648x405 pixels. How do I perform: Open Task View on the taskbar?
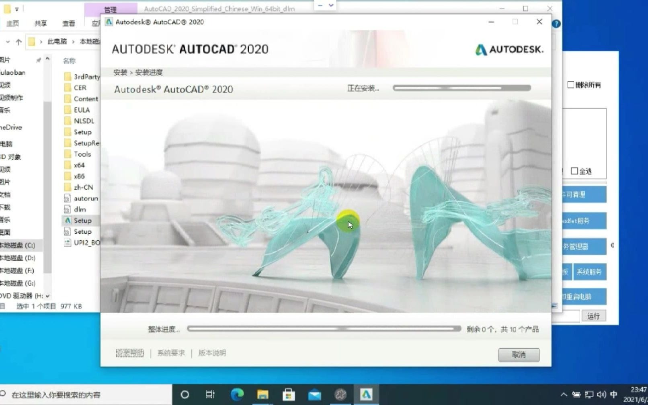click(x=210, y=395)
